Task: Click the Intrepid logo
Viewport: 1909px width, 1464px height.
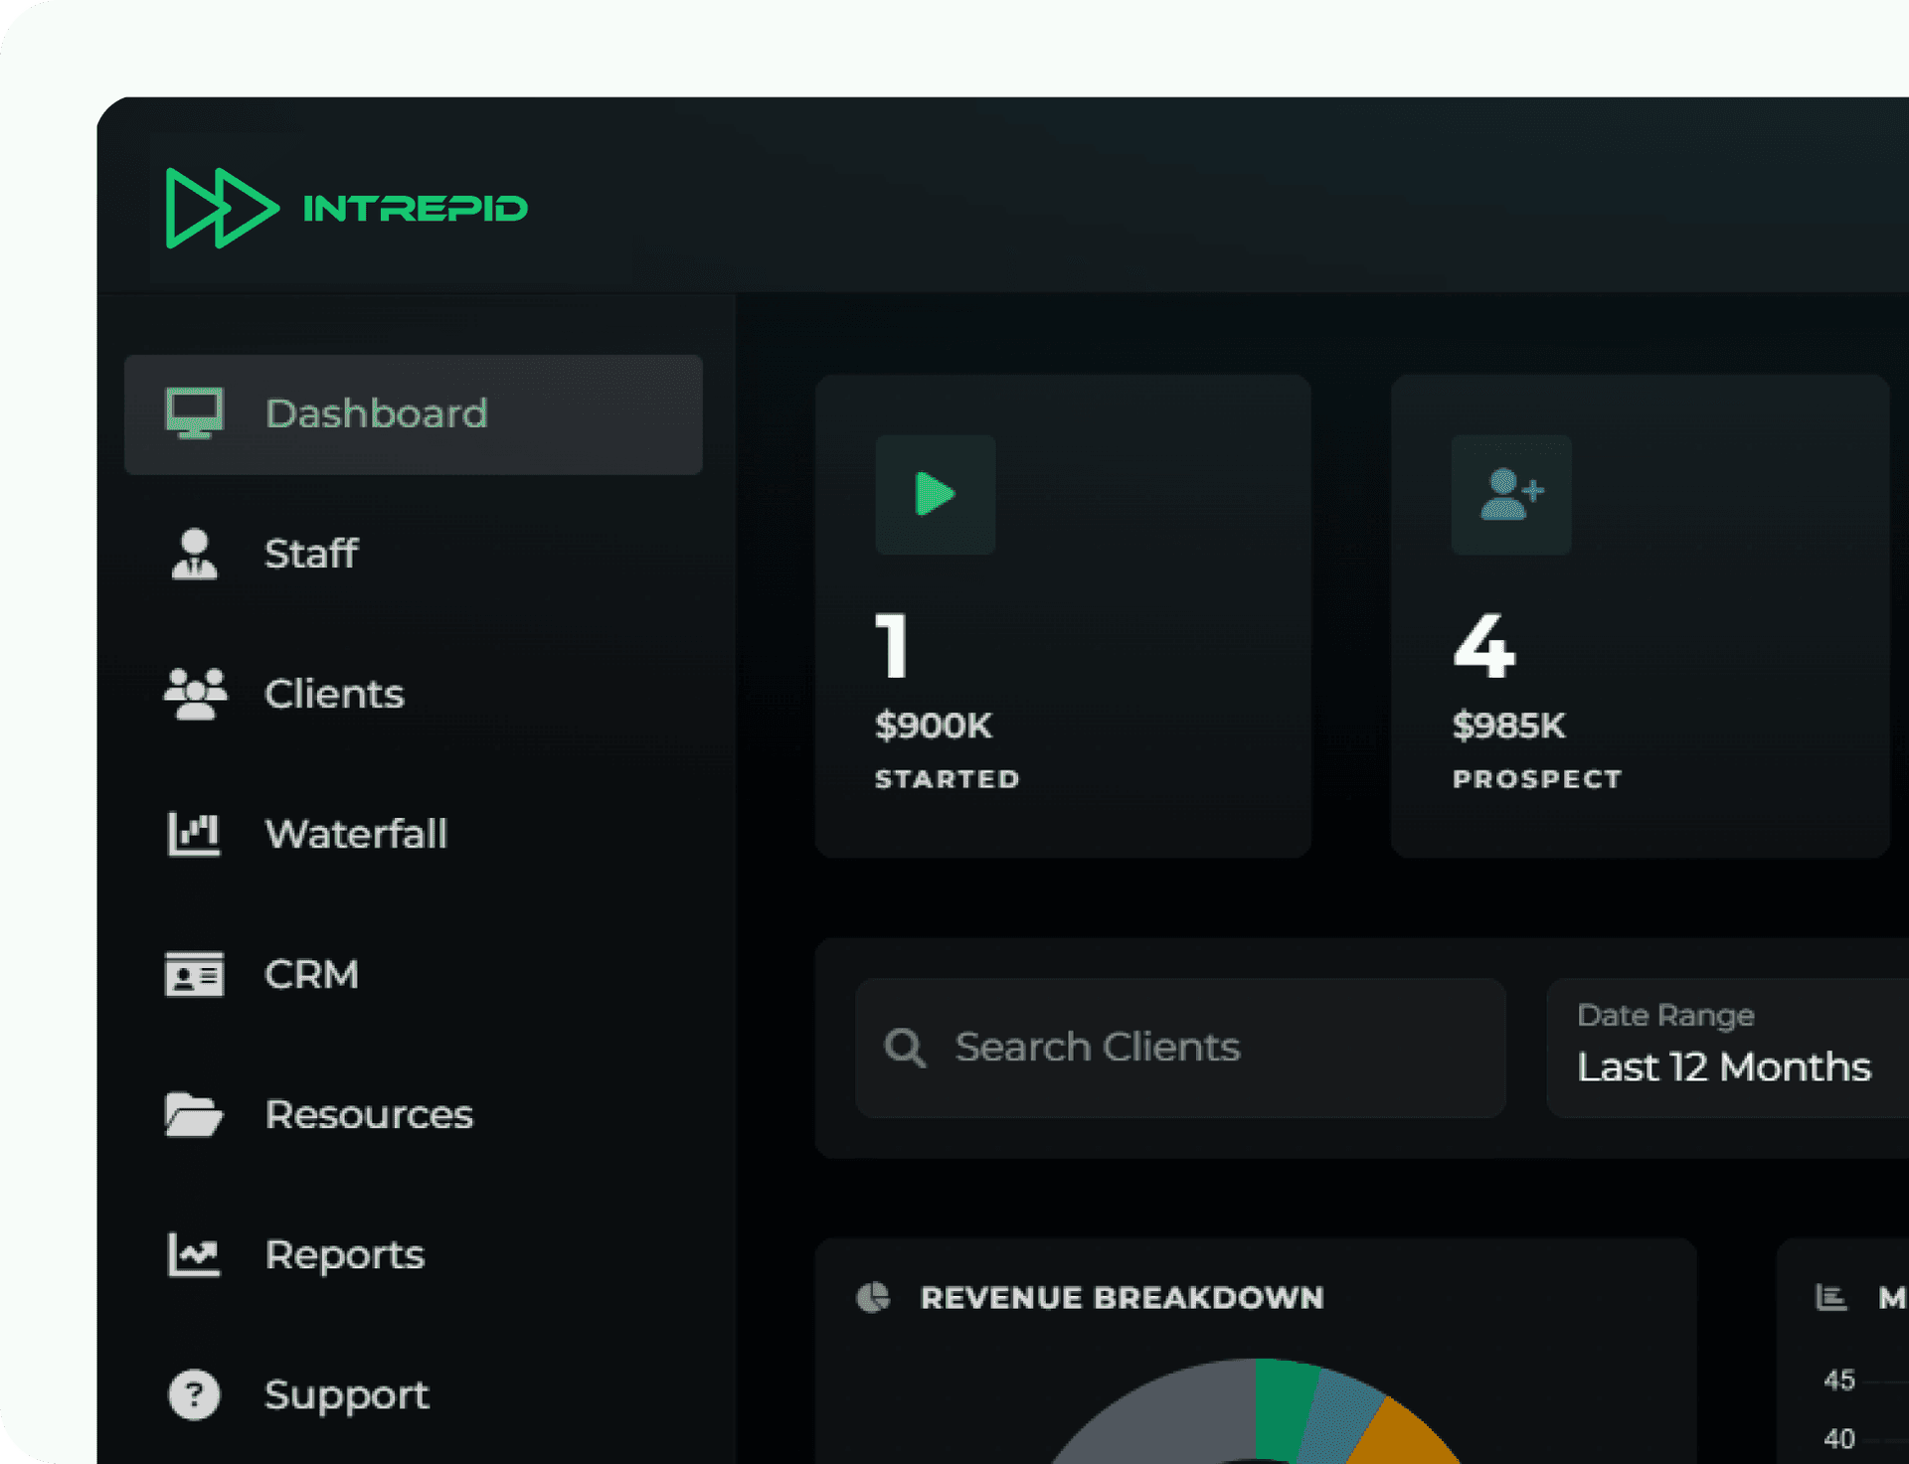Action: point(346,208)
